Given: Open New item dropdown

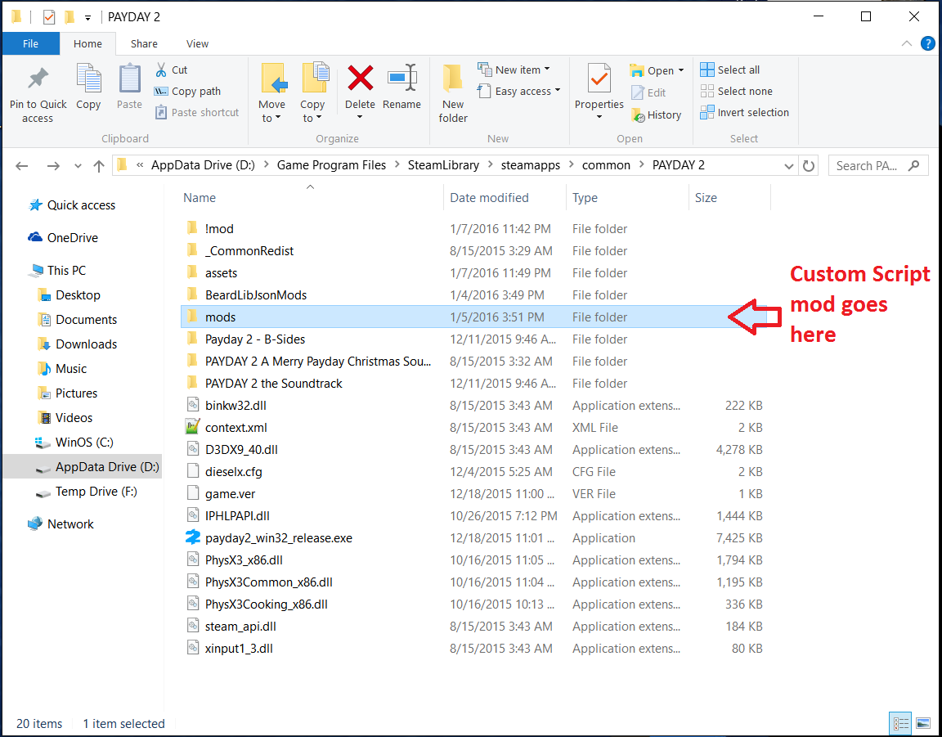Looking at the screenshot, I should coord(514,70).
